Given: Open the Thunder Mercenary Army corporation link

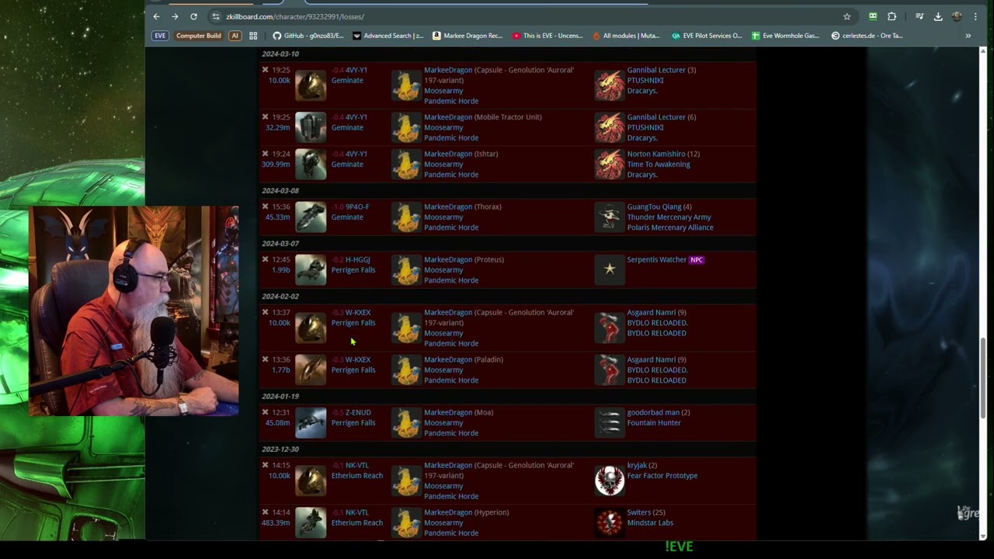Looking at the screenshot, I should [669, 217].
